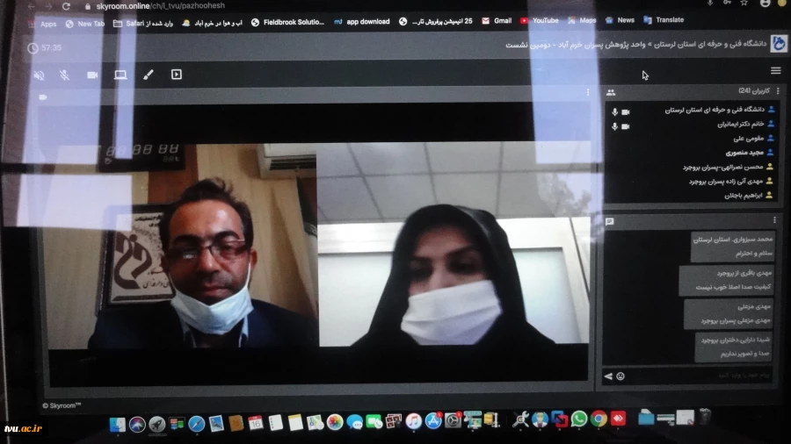Open the users panel three-dot options
Screen dimensions: 791x444
[774, 91]
